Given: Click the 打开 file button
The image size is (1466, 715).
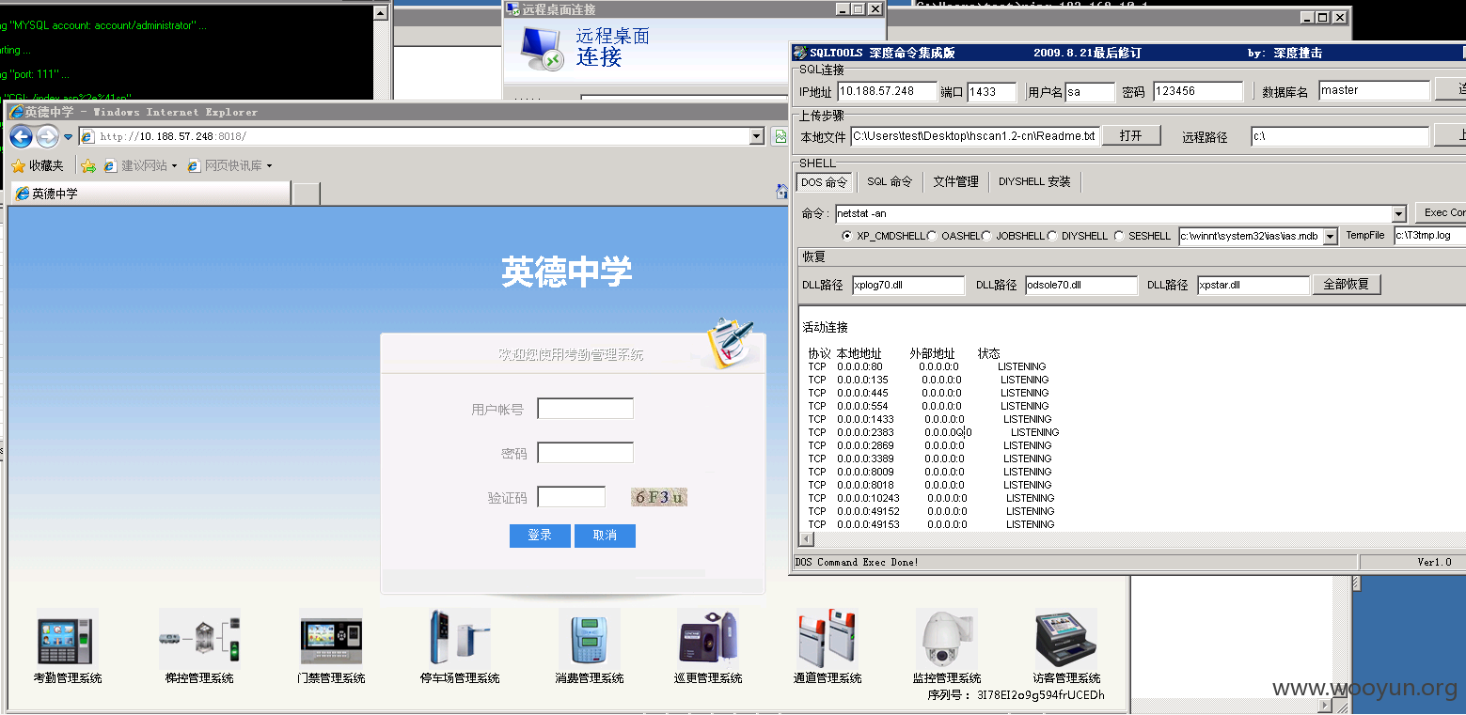Looking at the screenshot, I should click(x=1130, y=136).
